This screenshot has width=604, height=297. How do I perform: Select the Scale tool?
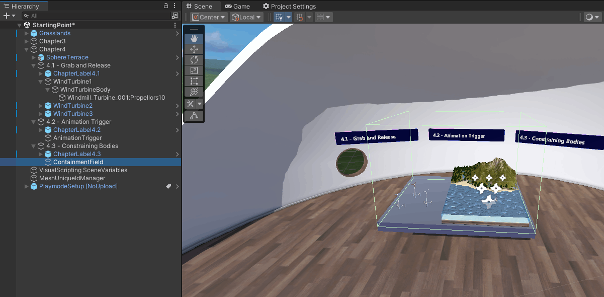tap(194, 70)
